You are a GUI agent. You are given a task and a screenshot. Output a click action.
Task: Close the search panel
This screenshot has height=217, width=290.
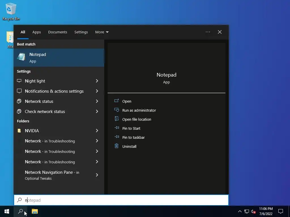coord(220,32)
